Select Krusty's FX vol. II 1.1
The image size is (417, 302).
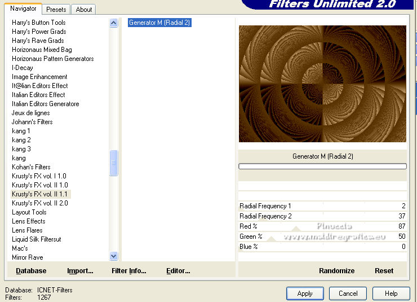[x=39, y=194]
